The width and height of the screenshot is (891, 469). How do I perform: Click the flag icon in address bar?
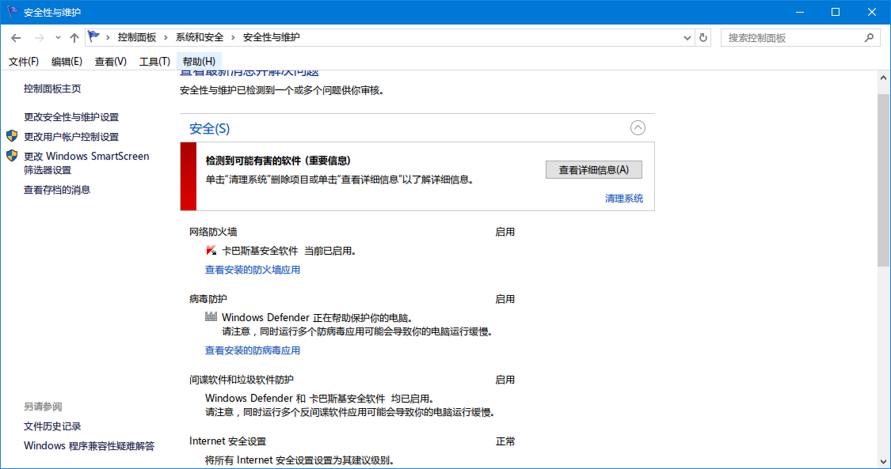94,37
